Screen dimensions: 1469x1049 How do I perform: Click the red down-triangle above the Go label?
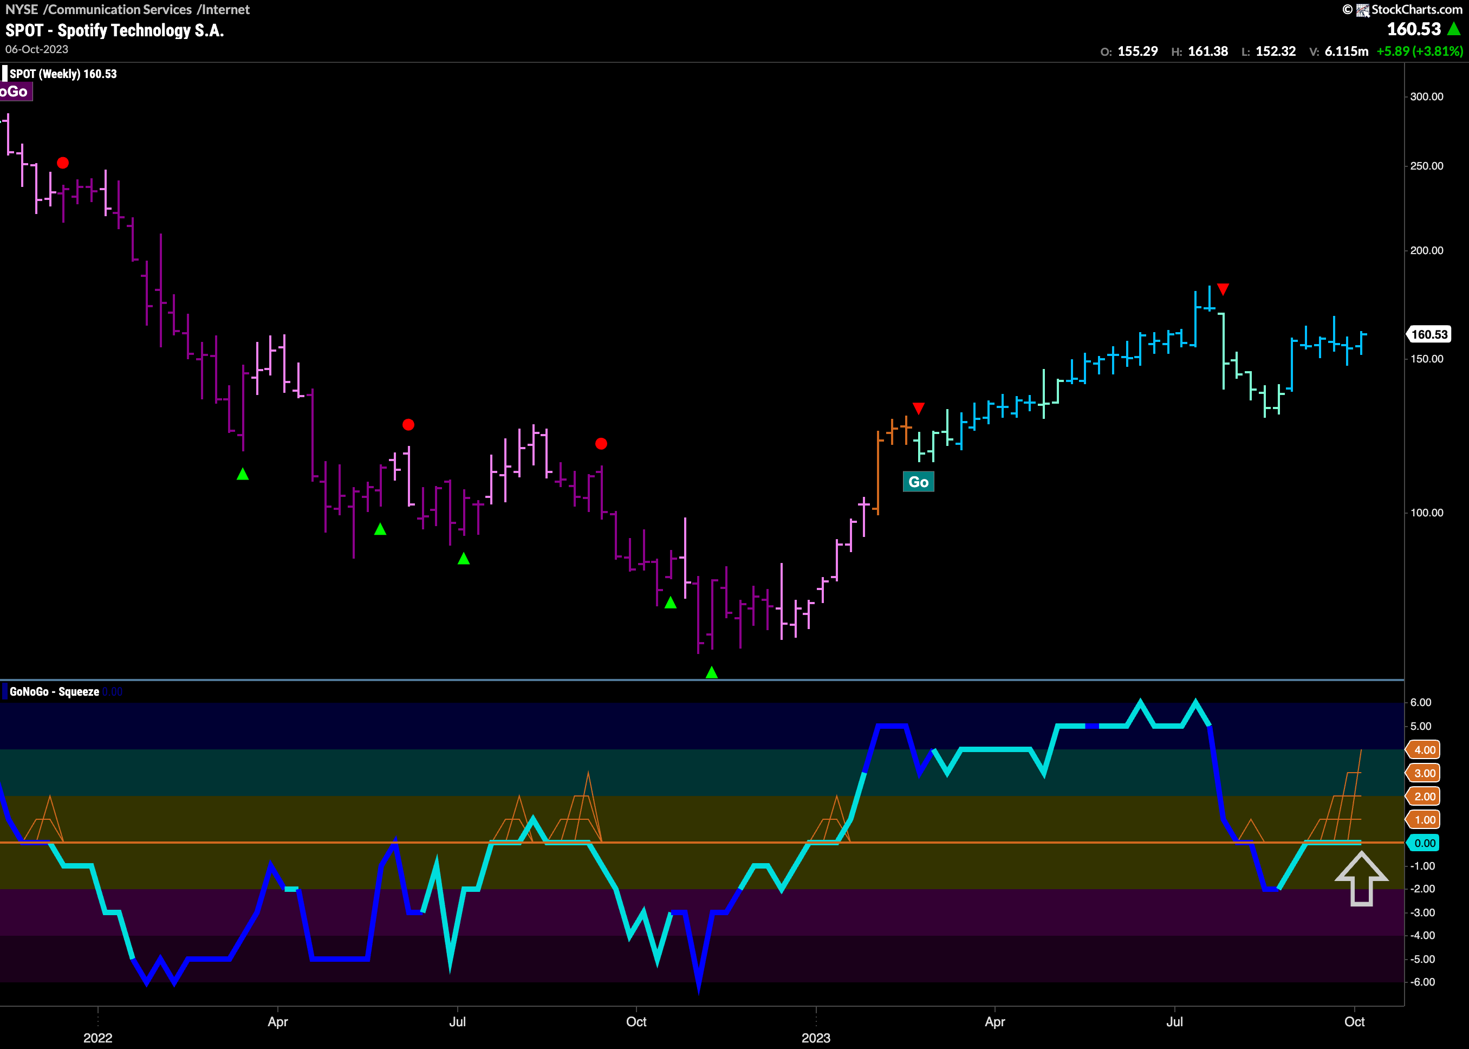(x=919, y=408)
